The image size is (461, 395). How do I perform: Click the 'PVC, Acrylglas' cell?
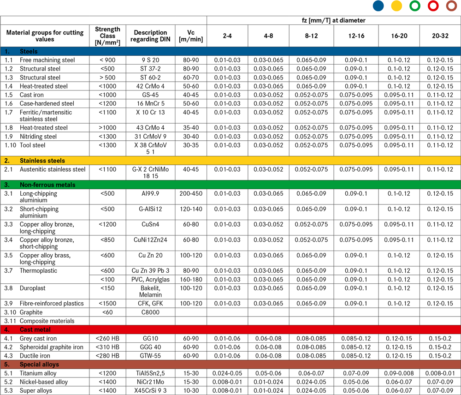[x=151, y=279]
